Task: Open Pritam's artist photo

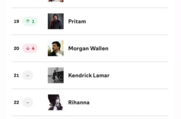Action: [56, 21]
